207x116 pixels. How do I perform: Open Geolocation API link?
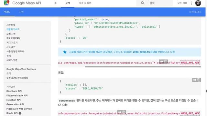[15, 104]
